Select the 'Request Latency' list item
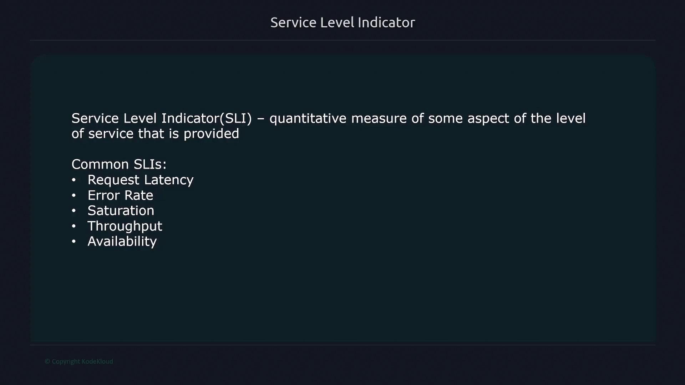This screenshot has width=685, height=385. pyautogui.click(x=141, y=180)
